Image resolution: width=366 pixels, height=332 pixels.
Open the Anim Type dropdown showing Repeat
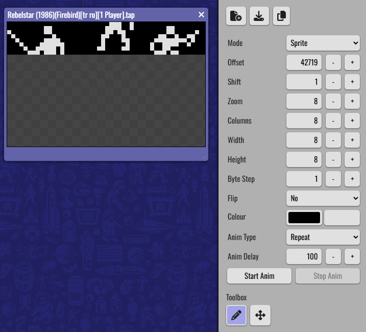[323, 237]
